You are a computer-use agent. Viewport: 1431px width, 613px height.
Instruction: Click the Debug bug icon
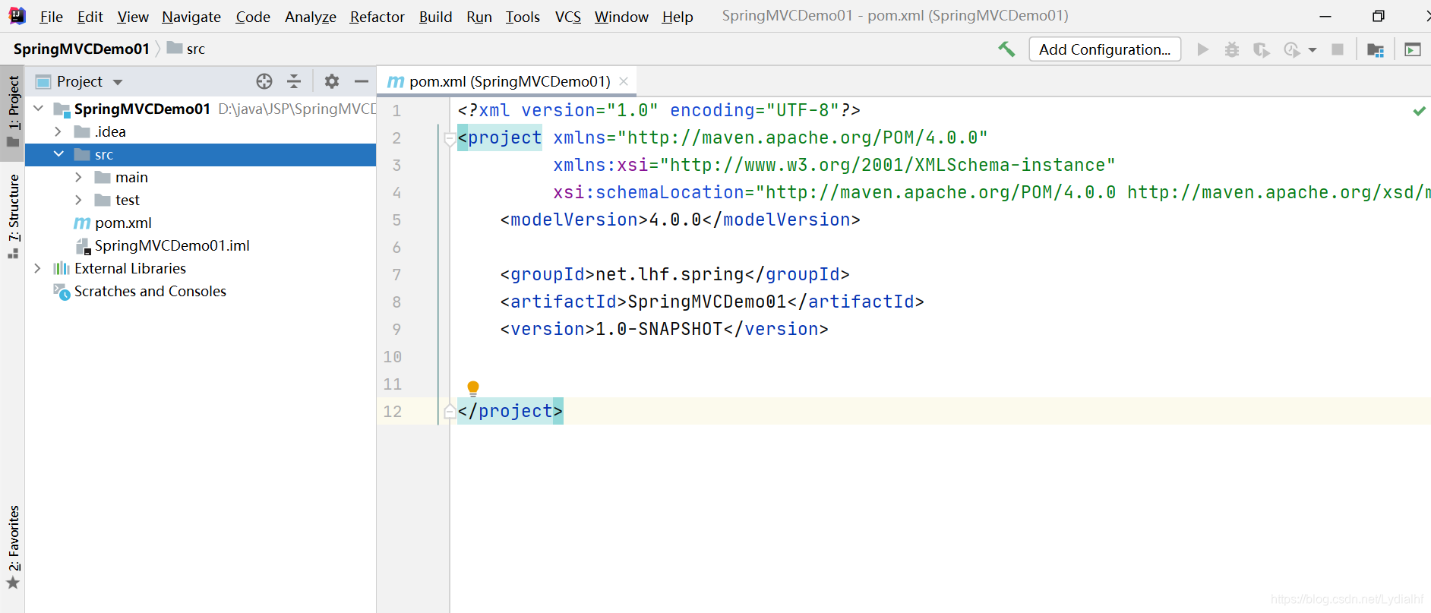(1232, 49)
